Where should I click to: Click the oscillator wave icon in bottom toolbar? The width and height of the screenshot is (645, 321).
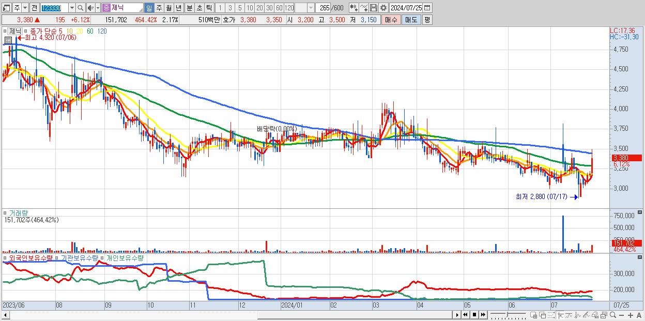coord(578,315)
